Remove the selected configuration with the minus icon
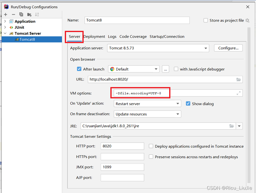Screen dimensions: 256x193 click(x=13, y=14)
